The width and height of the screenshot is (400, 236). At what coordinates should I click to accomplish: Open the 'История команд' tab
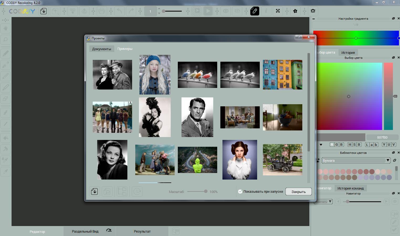pyautogui.click(x=350, y=188)
